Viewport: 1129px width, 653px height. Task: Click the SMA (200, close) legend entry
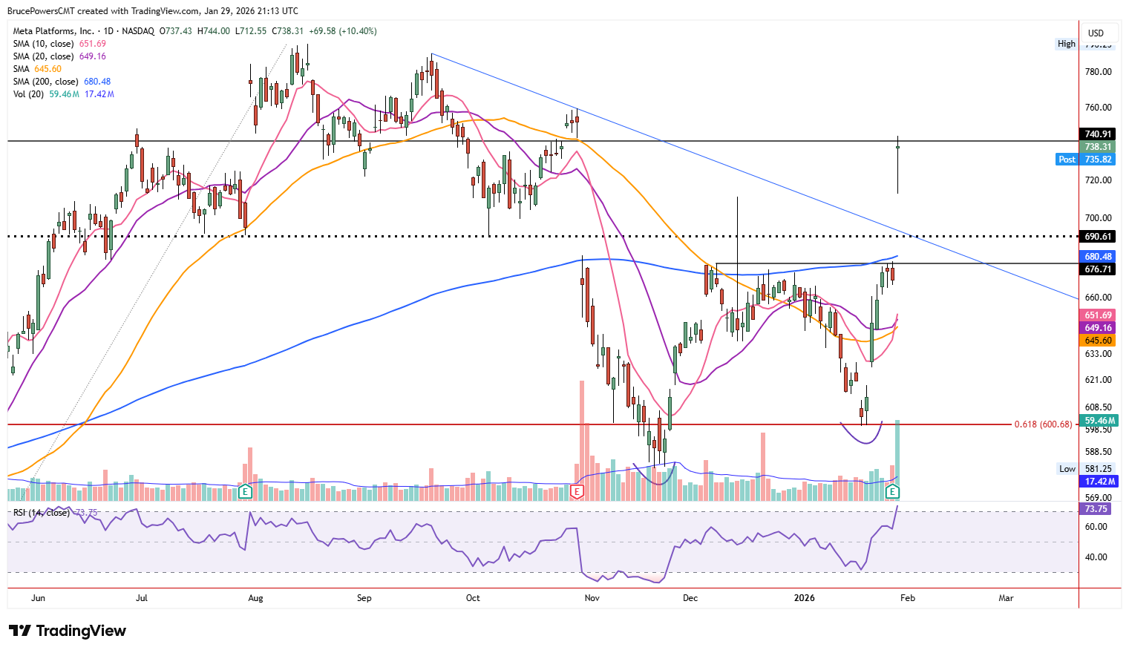pos(62,82)
